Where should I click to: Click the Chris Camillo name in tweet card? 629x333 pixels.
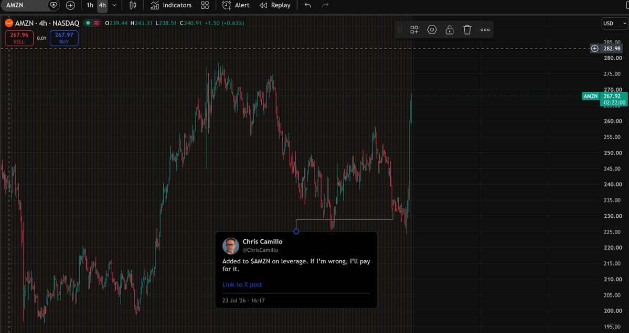[x=262, y=242]
